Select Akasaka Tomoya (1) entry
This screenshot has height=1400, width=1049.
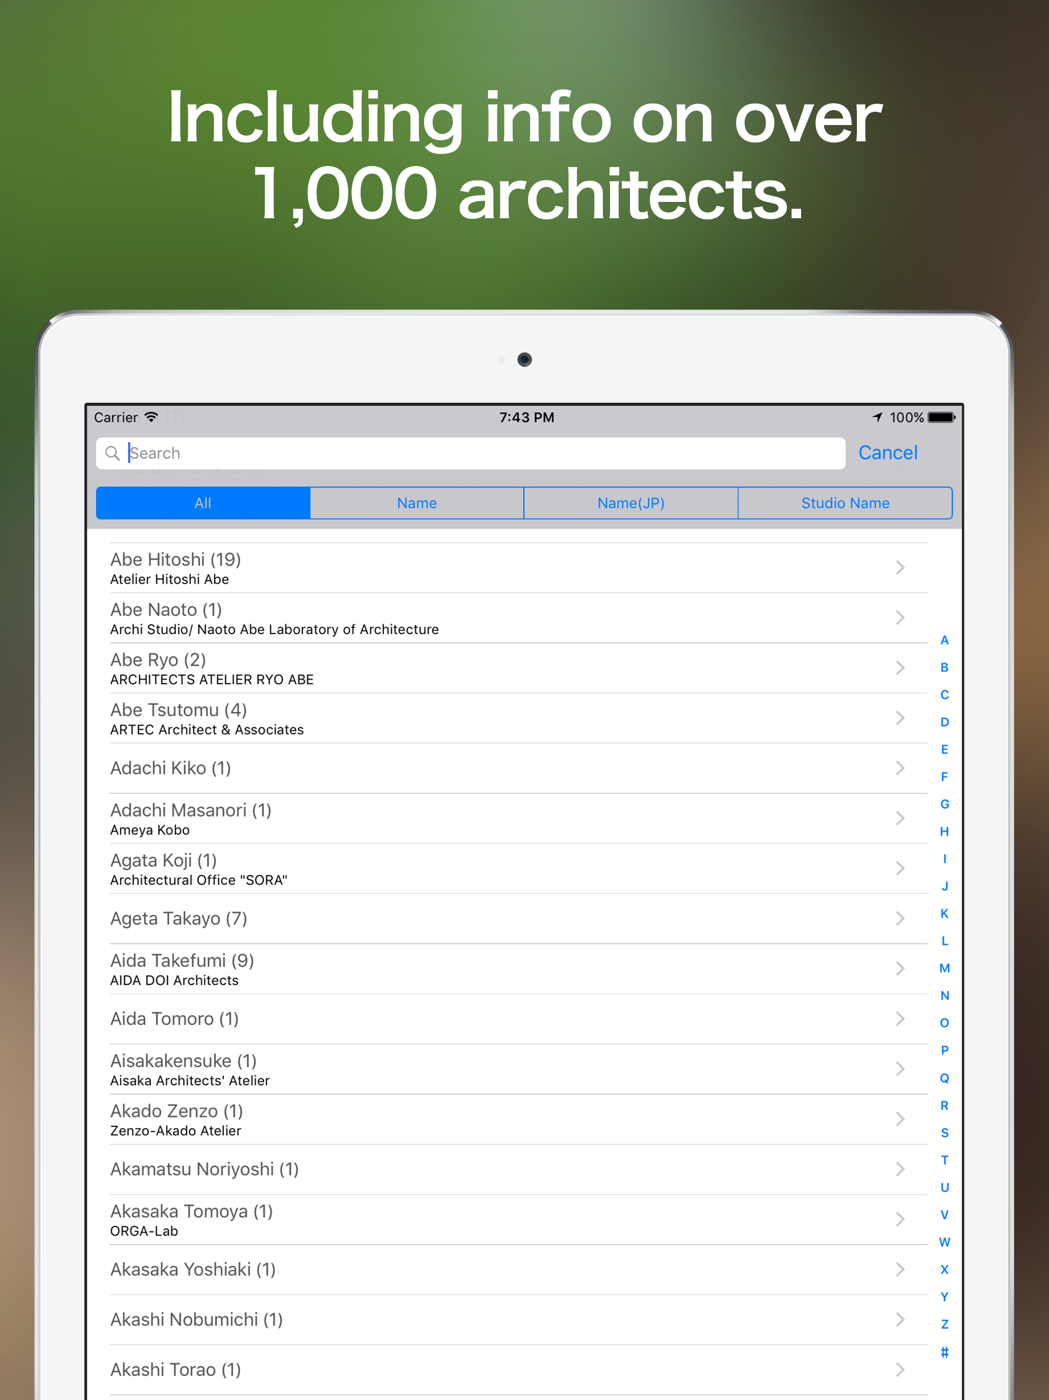(x=519, y=1219)
